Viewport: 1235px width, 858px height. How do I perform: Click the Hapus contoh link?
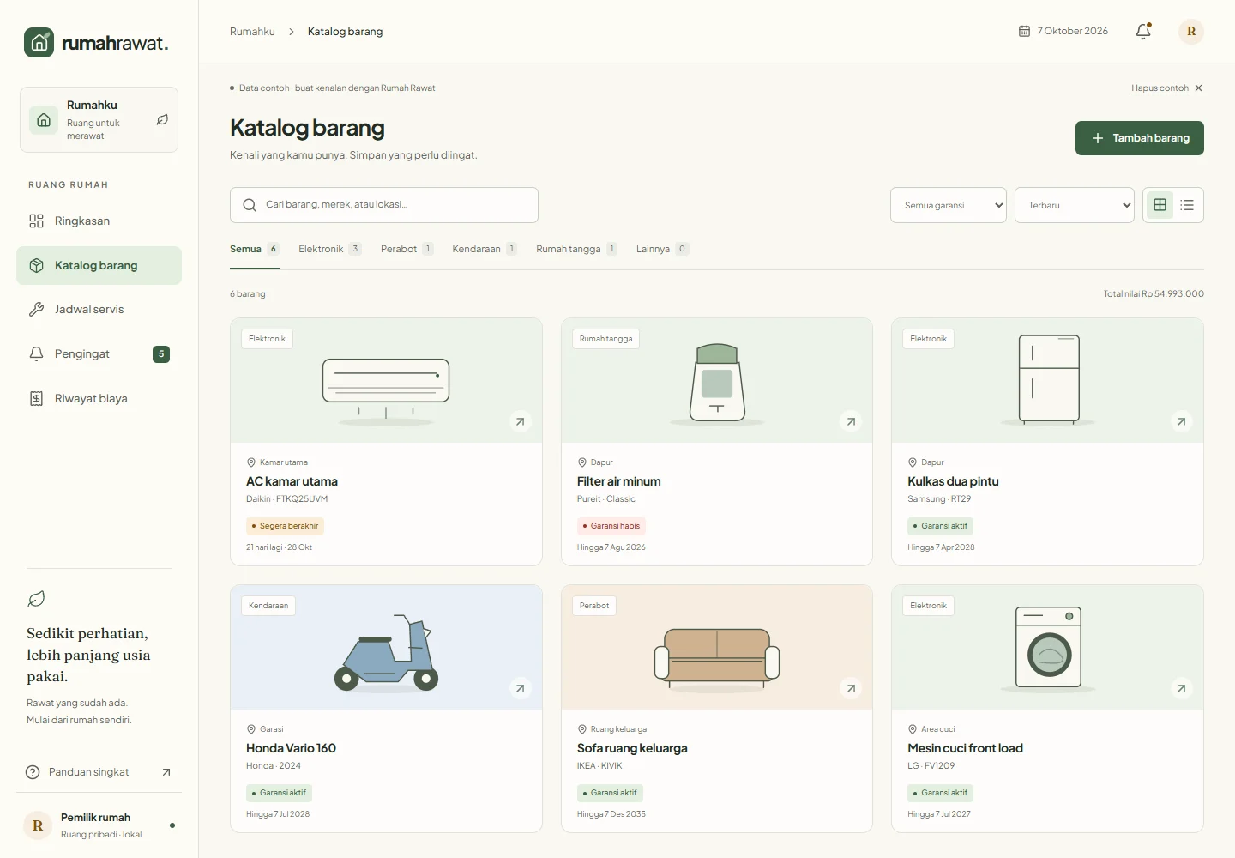tap(1160, 88)
